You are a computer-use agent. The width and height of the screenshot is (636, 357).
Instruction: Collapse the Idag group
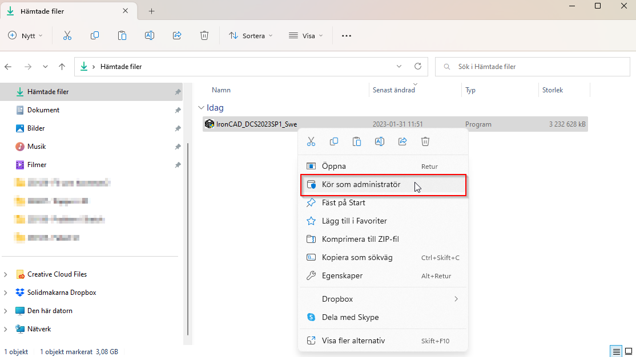[x=201, y=108]
